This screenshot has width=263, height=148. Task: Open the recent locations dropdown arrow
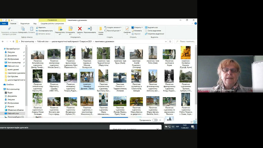click(x=11, y=41)
